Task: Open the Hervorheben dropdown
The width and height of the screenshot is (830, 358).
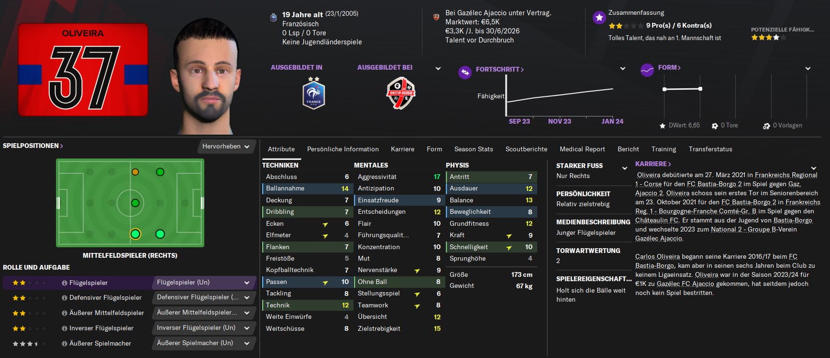Action: pyautogui.click(x=226, y=147)
